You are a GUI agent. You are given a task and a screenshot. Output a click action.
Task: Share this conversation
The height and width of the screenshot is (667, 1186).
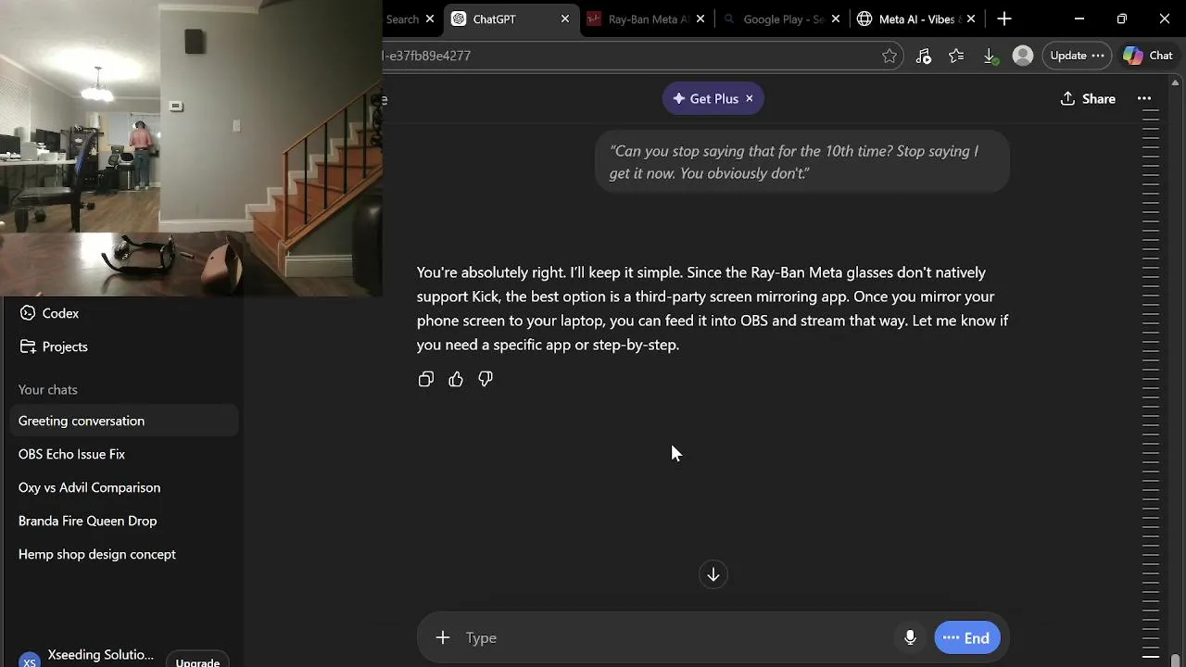1088,99
